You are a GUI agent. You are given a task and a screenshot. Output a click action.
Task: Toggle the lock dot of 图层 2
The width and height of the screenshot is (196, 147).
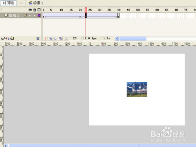pos(34,16)
